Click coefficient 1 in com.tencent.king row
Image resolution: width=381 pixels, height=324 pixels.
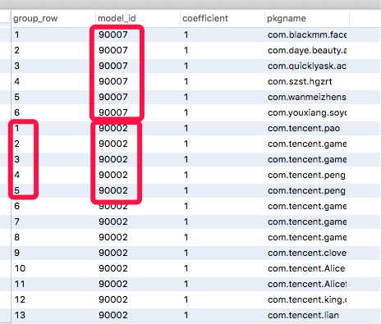point(186,299)
